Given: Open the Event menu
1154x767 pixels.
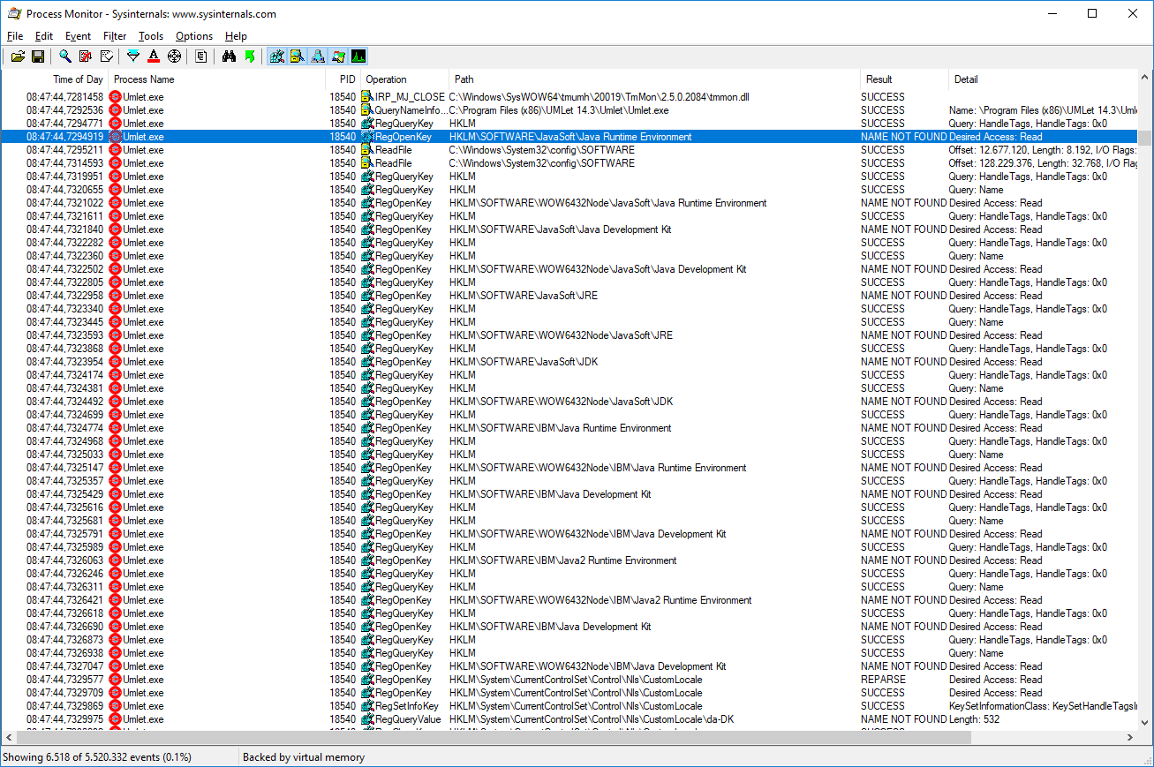Looking at the screenshot, I should pyautogui.click(x=78, y=36).
